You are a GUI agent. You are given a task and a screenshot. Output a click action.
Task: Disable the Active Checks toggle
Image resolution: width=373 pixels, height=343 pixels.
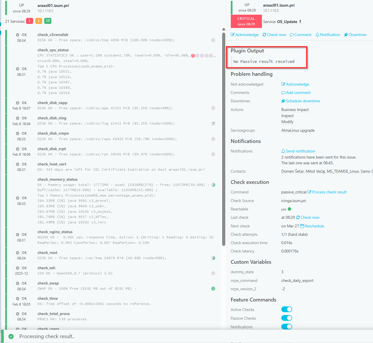pos(287,310)
